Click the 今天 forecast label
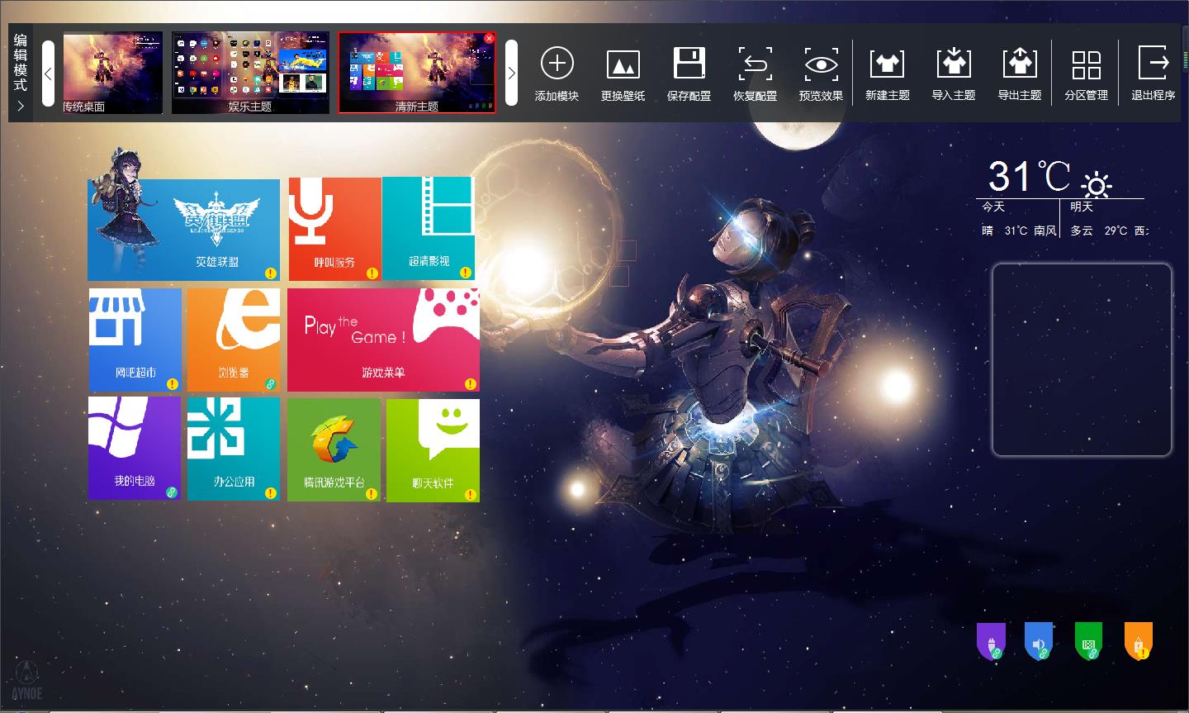 (x=993, y=207)
